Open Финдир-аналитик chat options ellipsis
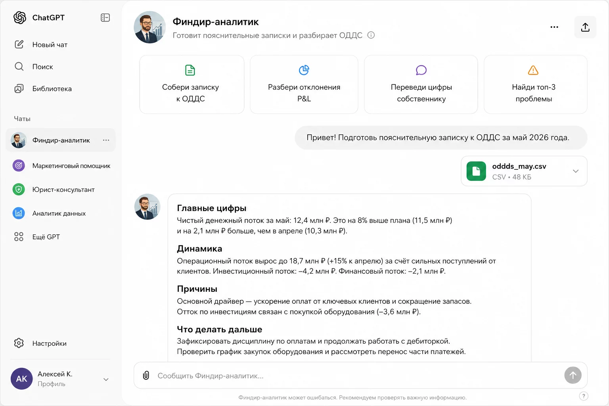The width and height of the screenshot is (609, 406). point(106,140)
